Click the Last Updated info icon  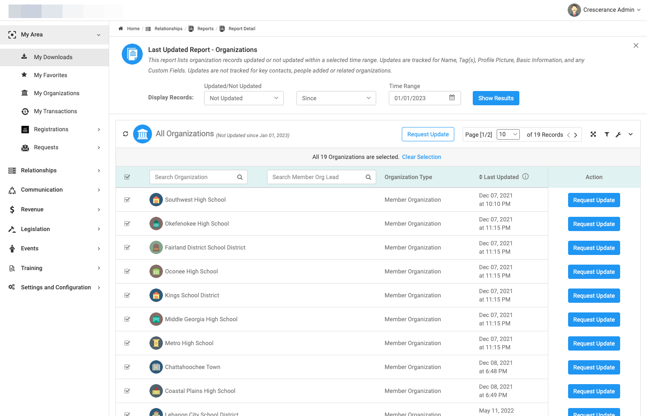[x=526, y=177]
